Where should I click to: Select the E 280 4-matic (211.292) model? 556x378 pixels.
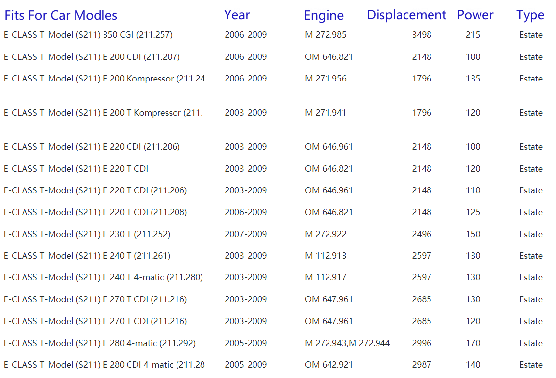point(100,343)
